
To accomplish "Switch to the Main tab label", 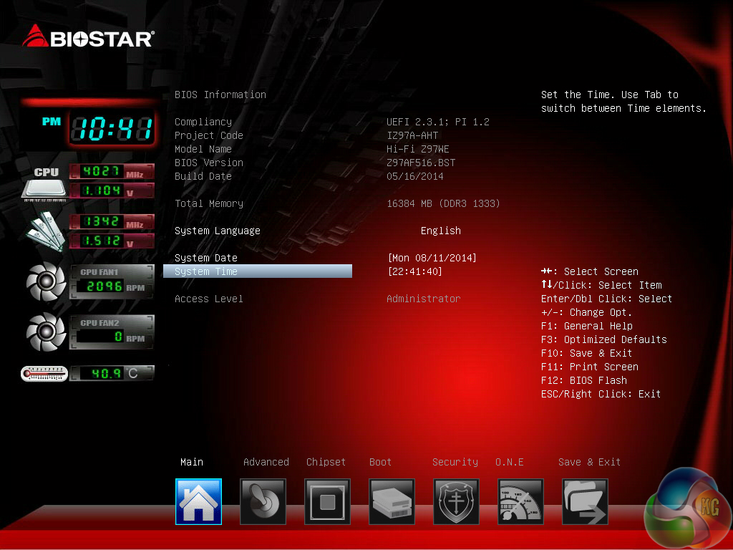I will pyautogui.click(x=192, y=462).
